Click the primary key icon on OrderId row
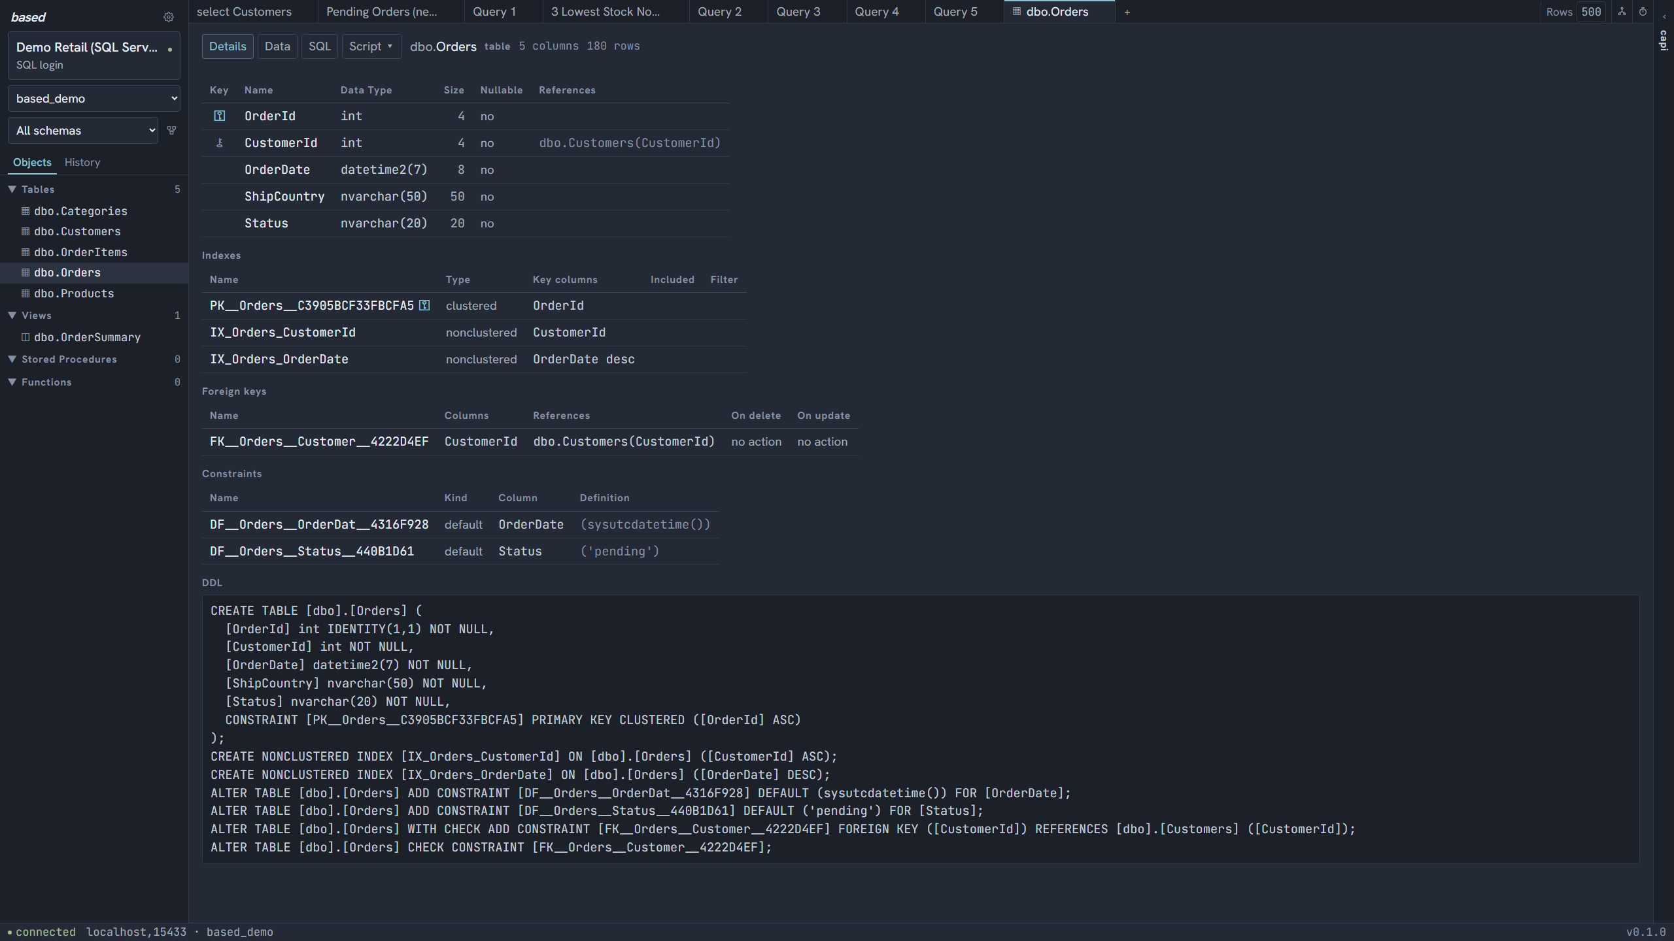The width and height of the screenshot is (1674, 941). [220, 116]
